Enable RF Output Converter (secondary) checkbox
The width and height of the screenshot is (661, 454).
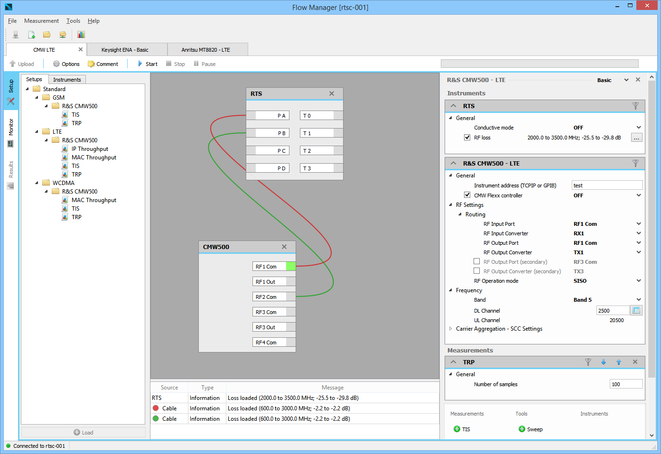point(476,271)
